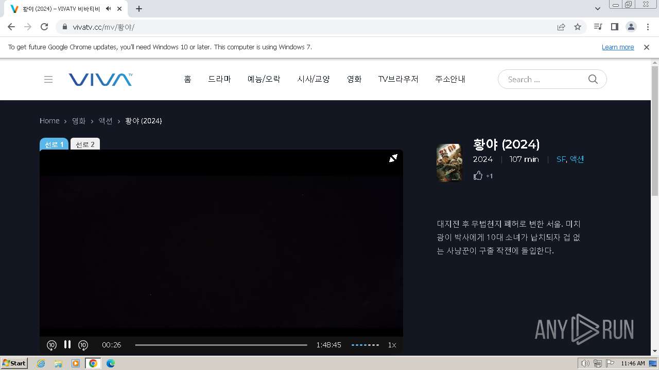
Task: Close the 황야 browser tab
Action: point(119,9)
